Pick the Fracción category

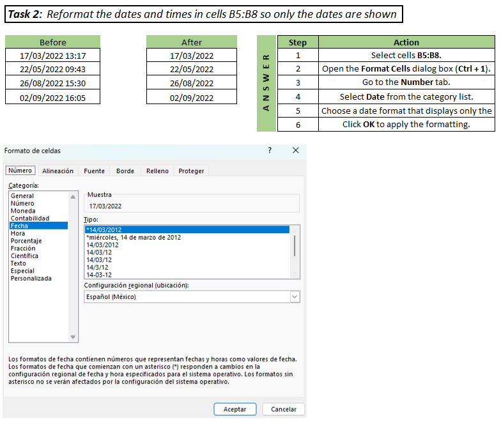(38, 248)
